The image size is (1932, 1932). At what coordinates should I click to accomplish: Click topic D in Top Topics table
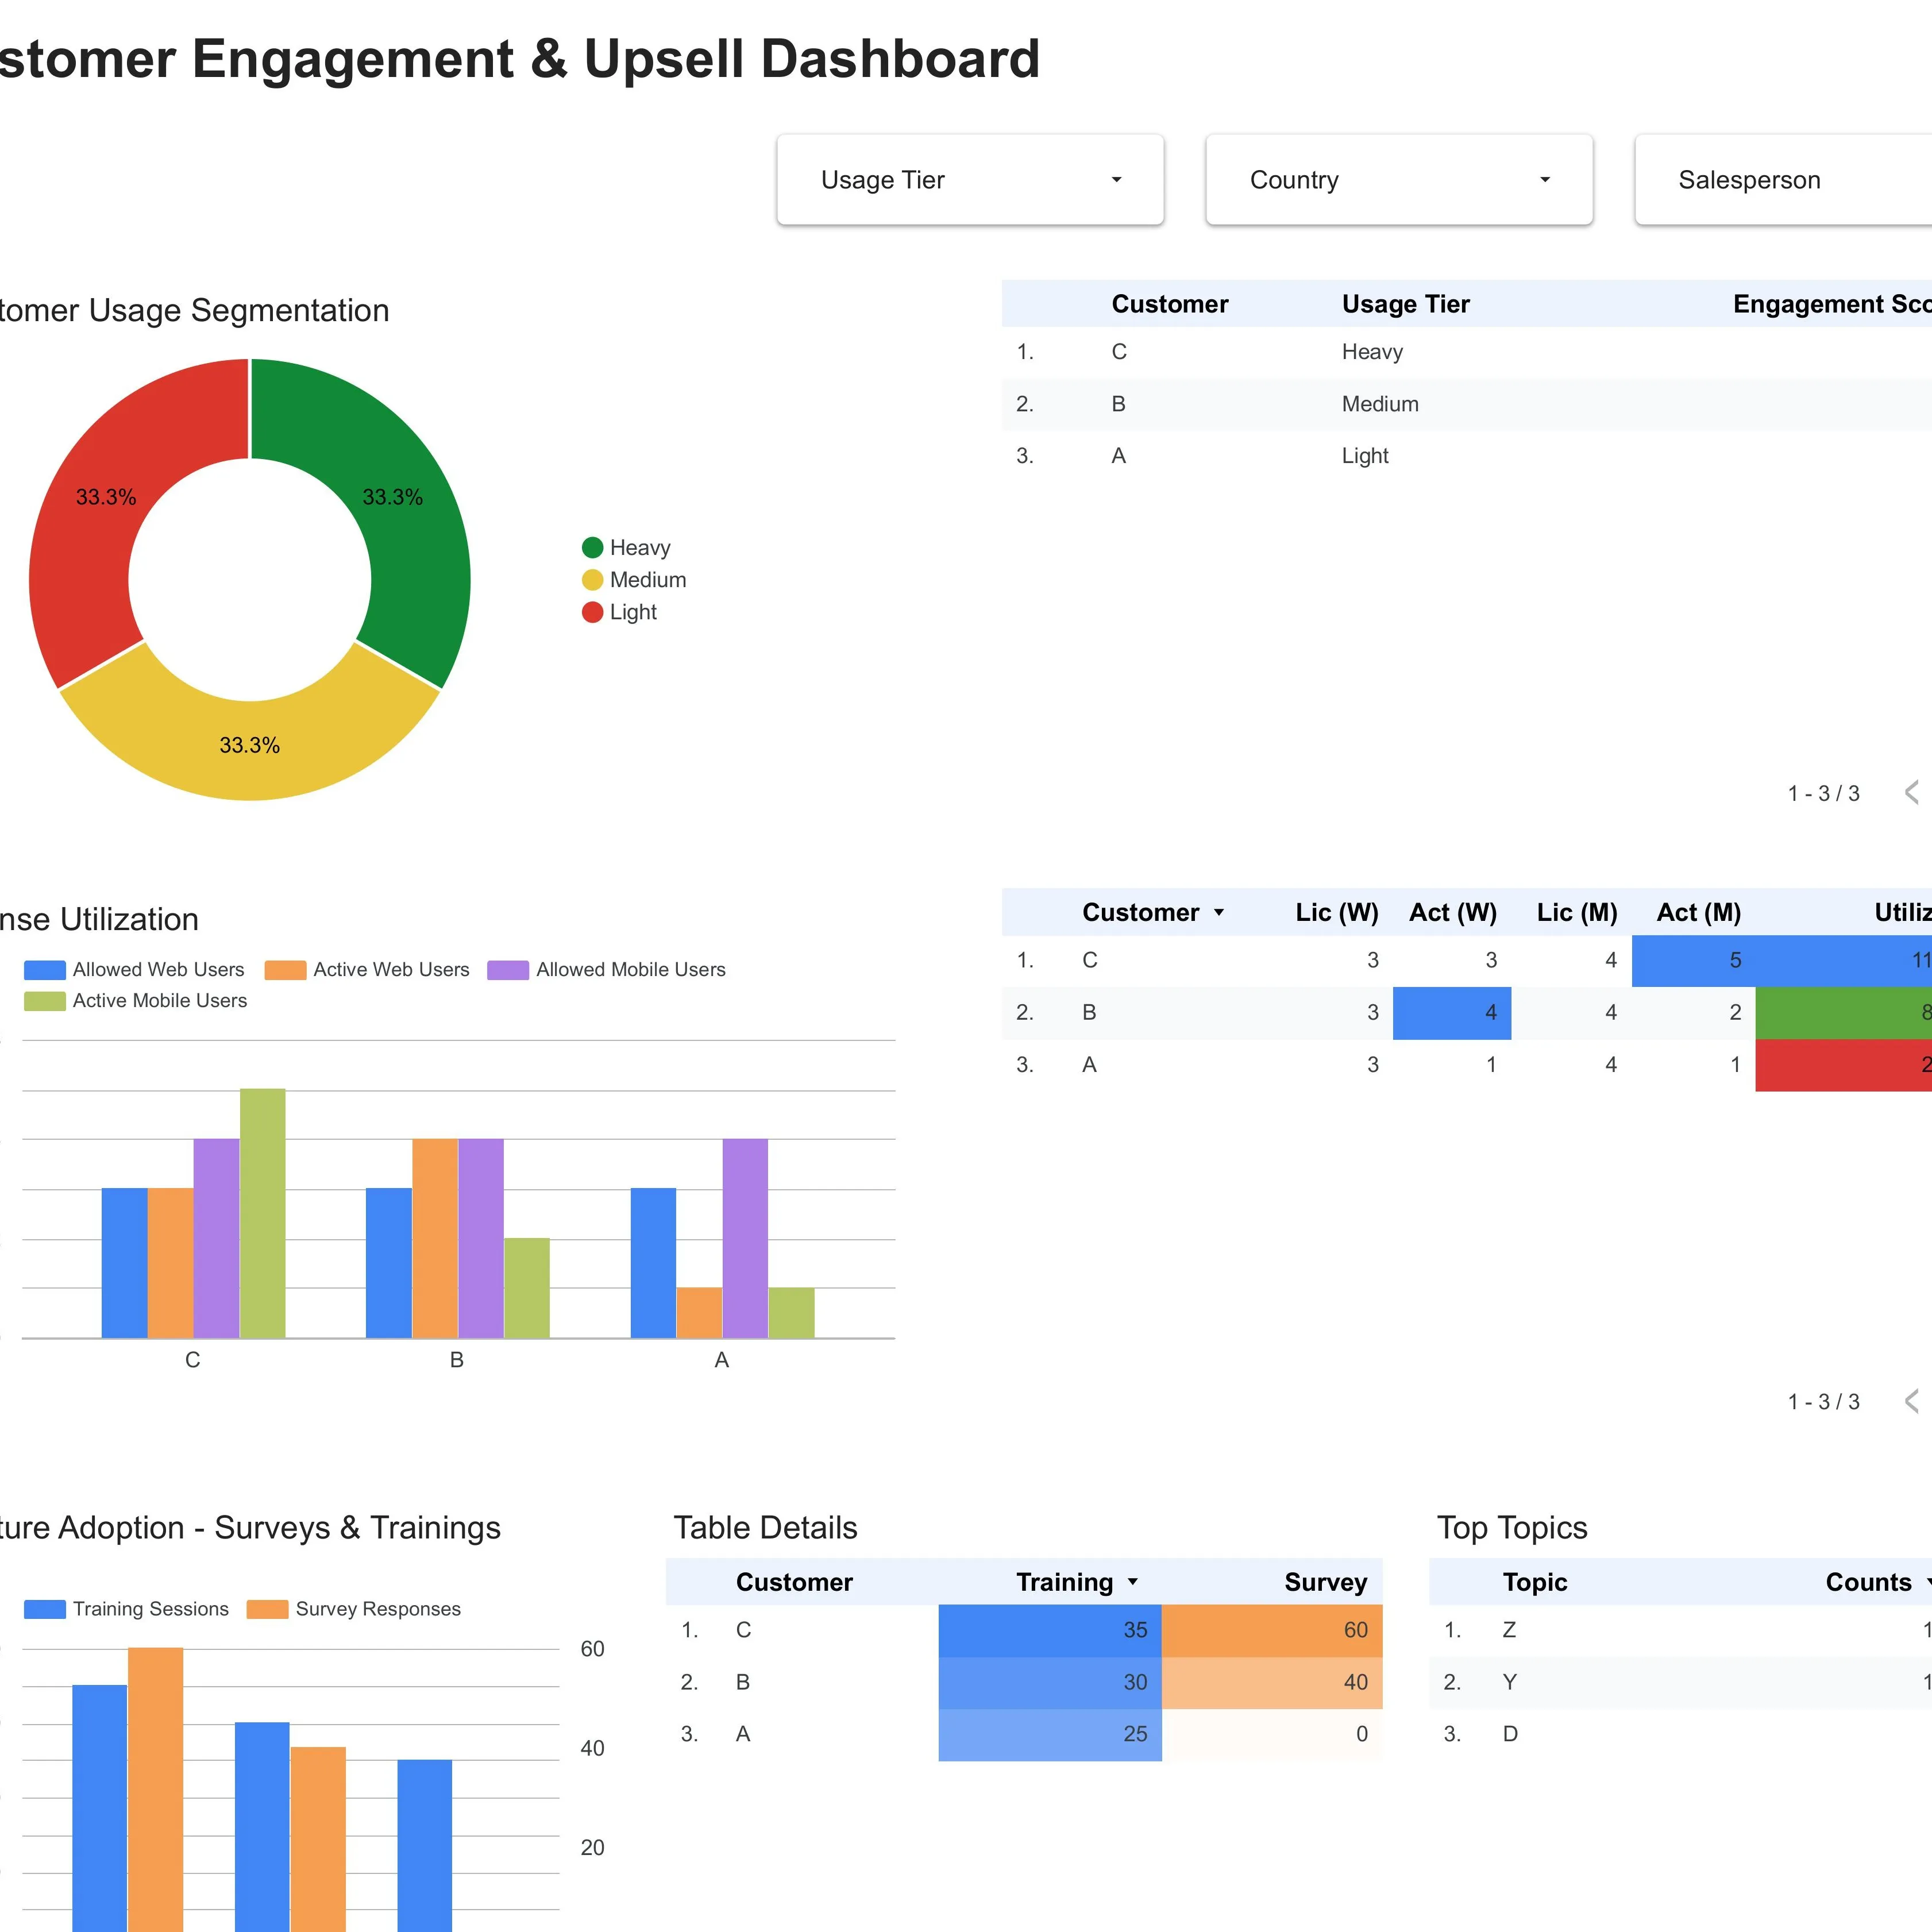[1510, 1735]
